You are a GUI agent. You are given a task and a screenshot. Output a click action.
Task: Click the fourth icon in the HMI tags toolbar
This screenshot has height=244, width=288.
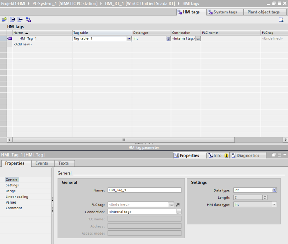29,20
